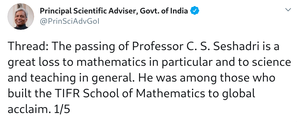297x122 pixels.
Task: Click the word "acclaim." in tweet
Action: pos(29,109)
